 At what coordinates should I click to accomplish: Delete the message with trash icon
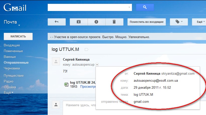coord(114,22)
